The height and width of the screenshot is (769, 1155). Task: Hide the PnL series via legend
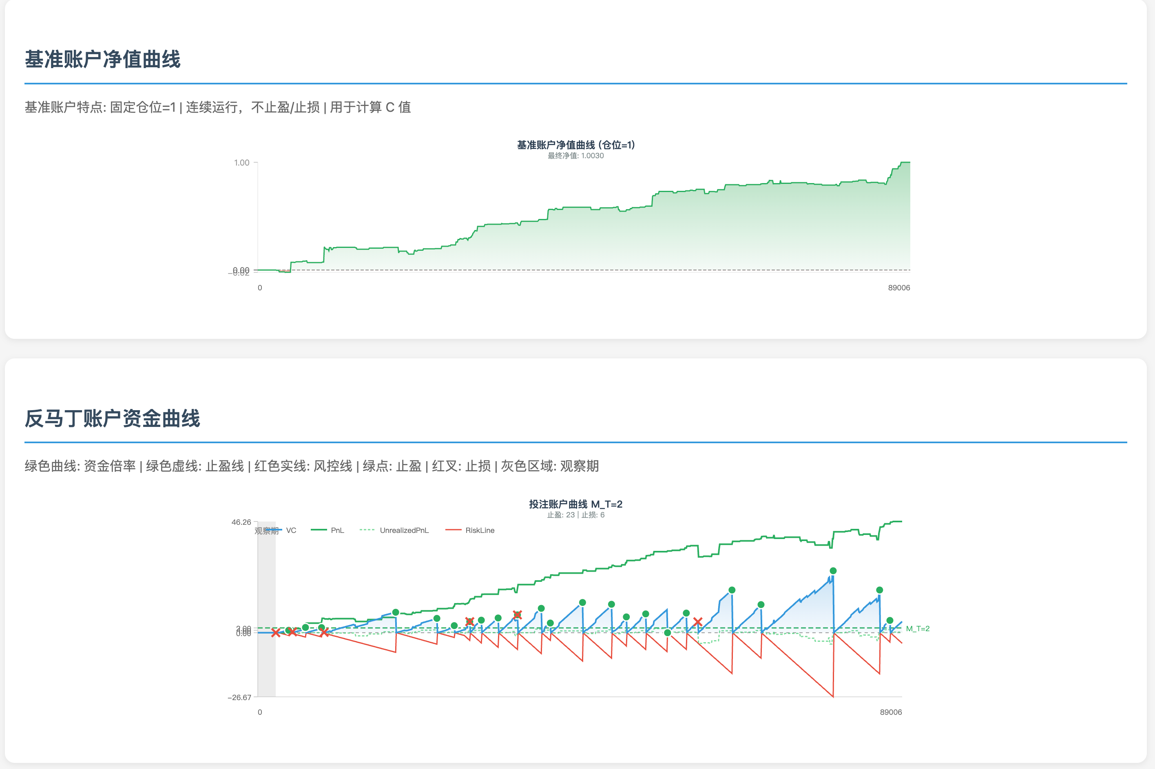tap(337, 530)
